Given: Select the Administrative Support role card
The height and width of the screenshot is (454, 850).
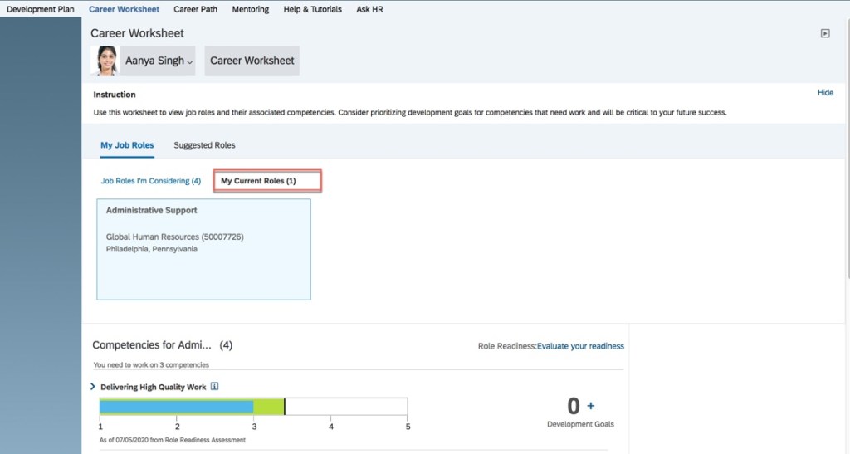Looking at the screenshot, I should coord(203,248).
